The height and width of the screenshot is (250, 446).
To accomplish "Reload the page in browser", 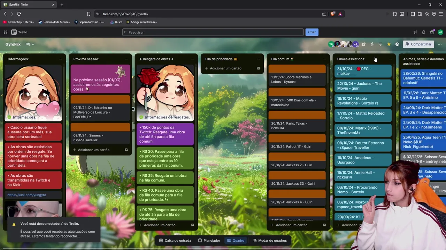I will click(19, 14).
